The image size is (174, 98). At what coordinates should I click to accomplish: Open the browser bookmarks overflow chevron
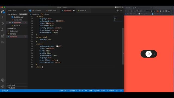172,14
